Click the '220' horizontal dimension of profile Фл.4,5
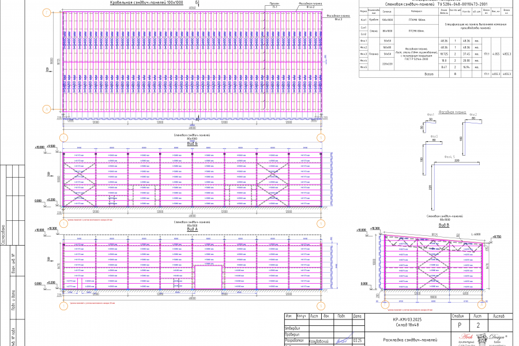The height and width of the screenshot is (346, 519). coord(457,160)
